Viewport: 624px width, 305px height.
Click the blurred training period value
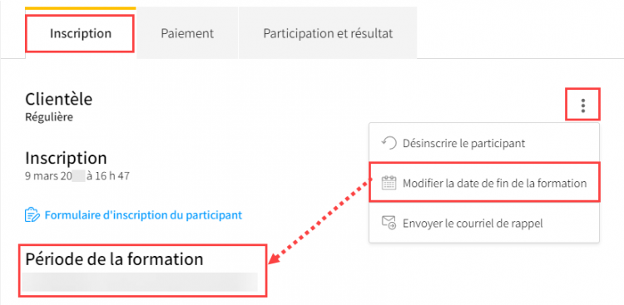click(x=140, y=282)
